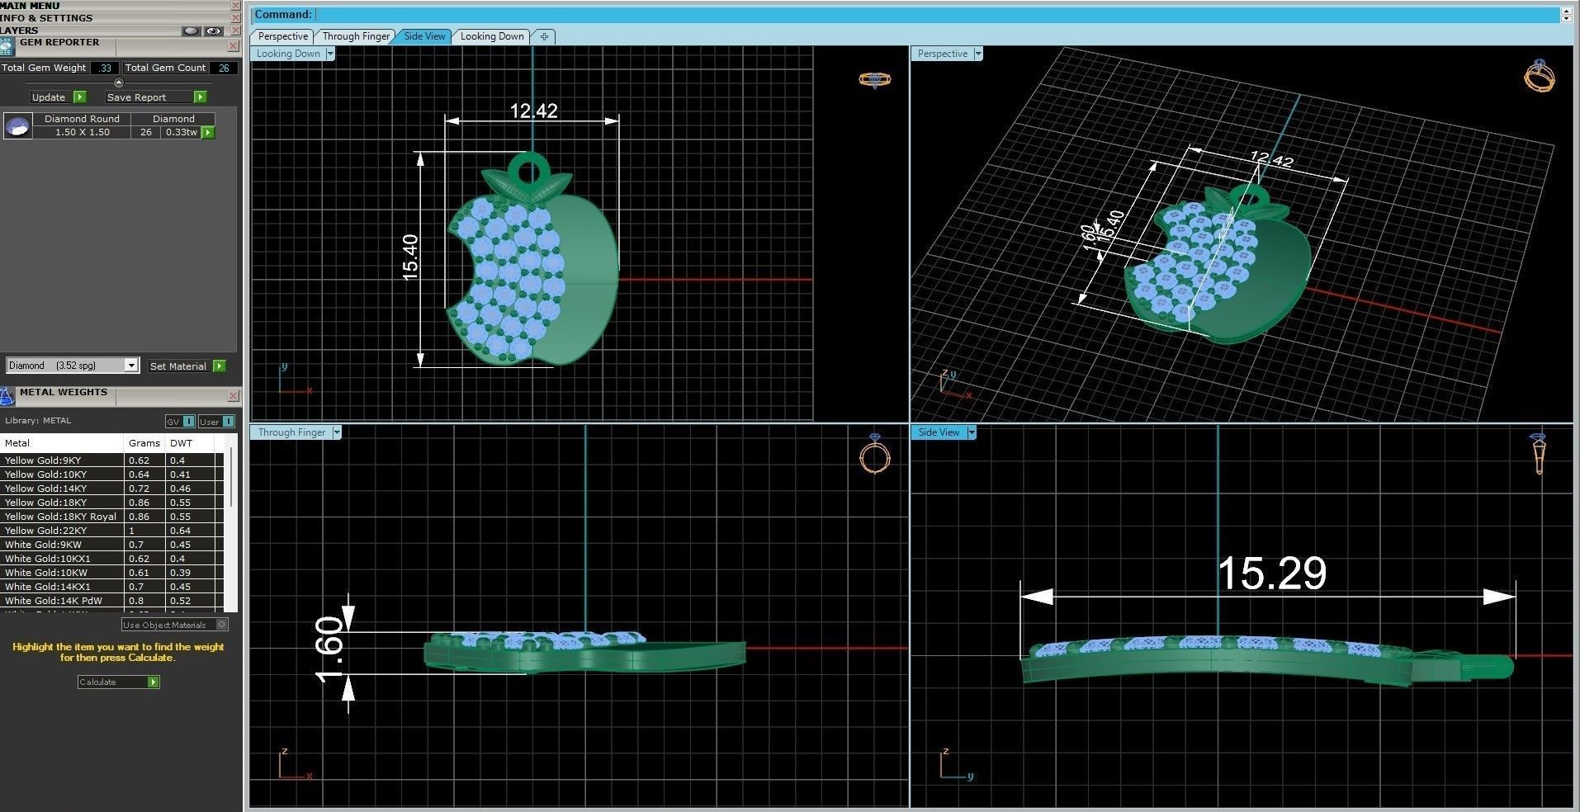
Task: Click the ring icon in Perspective viewport
Action: pyautogui.click(x=1540, y=75)
